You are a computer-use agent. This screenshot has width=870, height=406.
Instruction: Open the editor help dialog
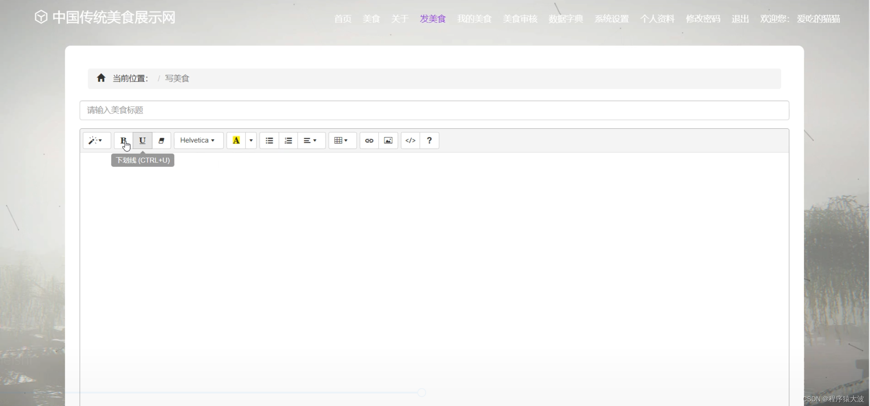pyautogui.click(x=429, y=140)
